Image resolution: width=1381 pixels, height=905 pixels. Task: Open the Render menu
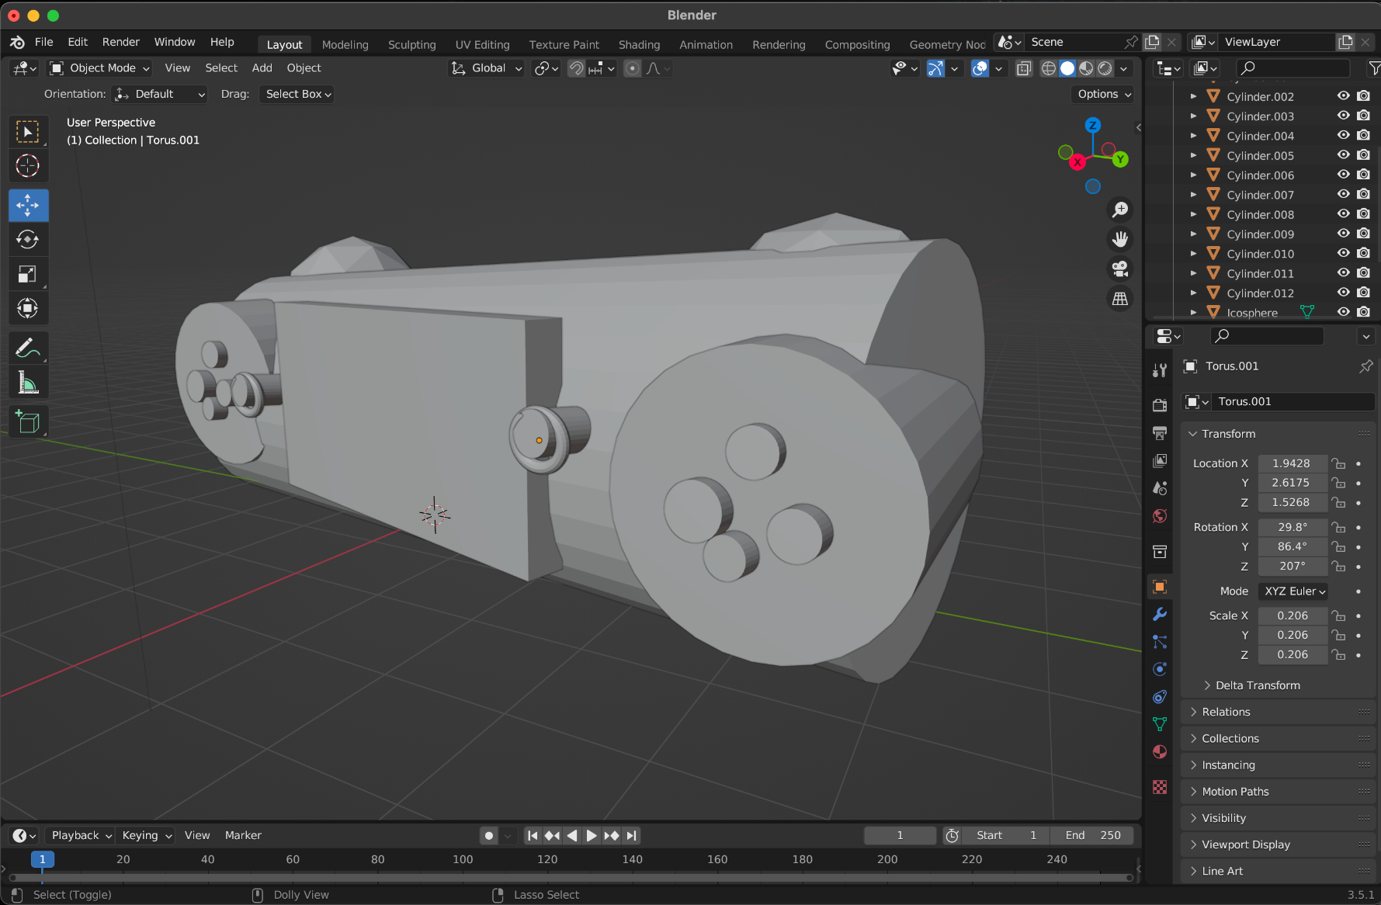point(120,42)
